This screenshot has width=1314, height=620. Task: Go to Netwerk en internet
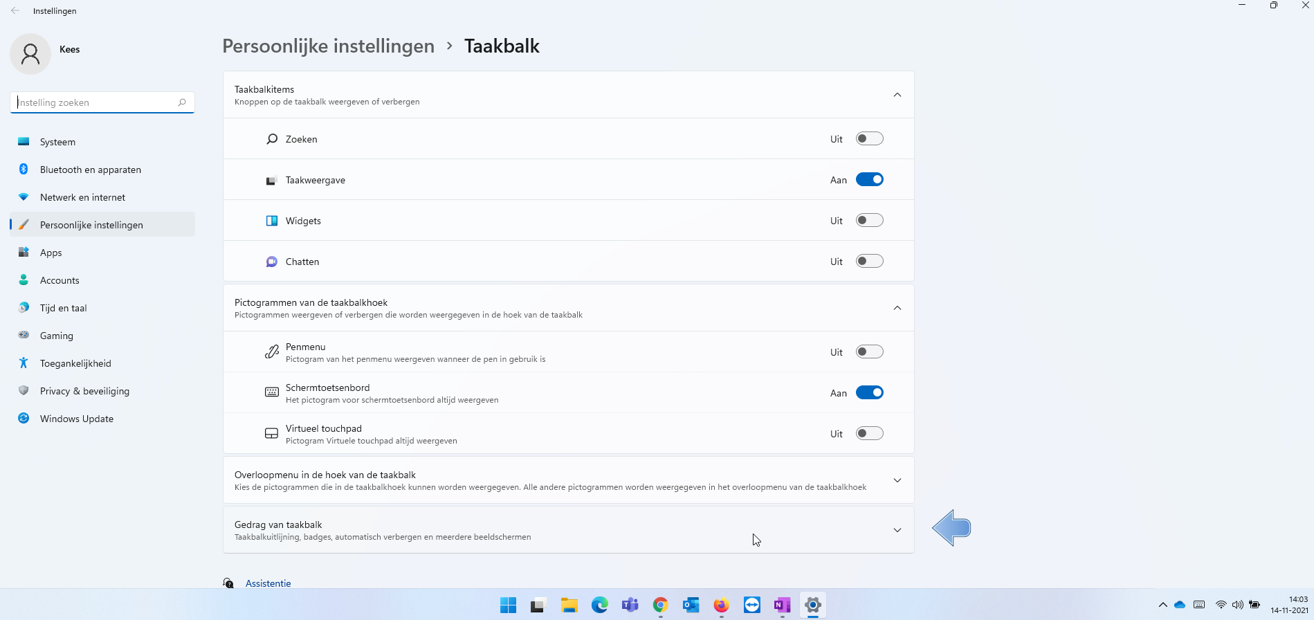102,197
